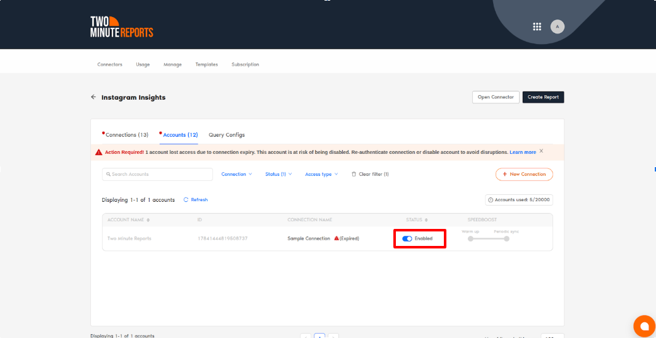The image size is (656, 338).
Task: Open the Usage menu
Action: (x=143, y=64)
